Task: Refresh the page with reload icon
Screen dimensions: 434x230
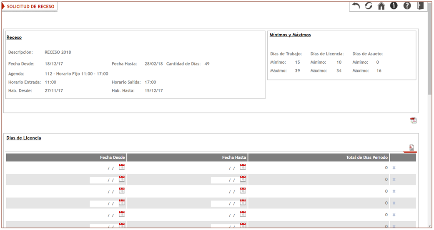Action: pos(369,6)
